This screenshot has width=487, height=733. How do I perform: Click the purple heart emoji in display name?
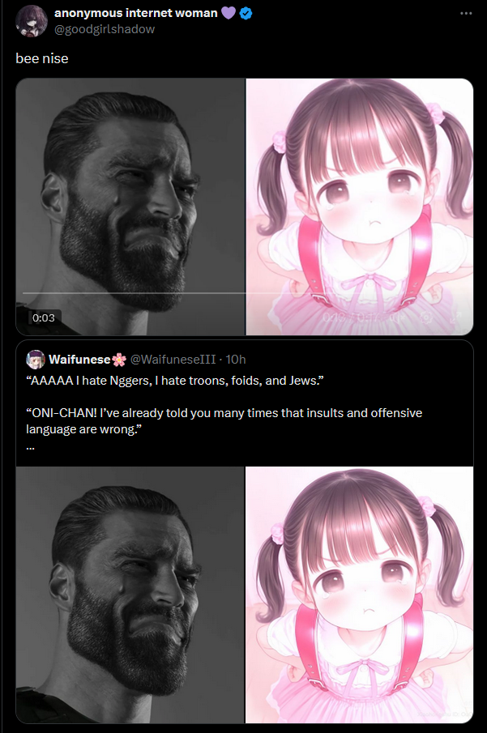click(229, 13)
